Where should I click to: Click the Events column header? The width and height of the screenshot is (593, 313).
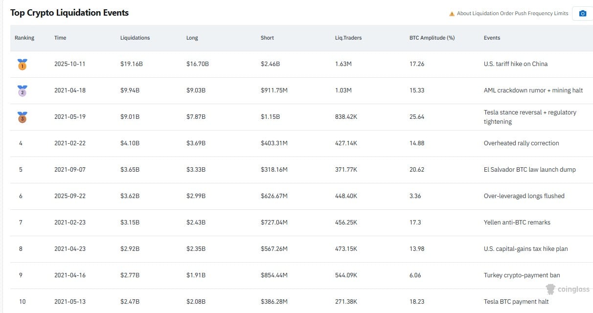(x=492, y=38)
